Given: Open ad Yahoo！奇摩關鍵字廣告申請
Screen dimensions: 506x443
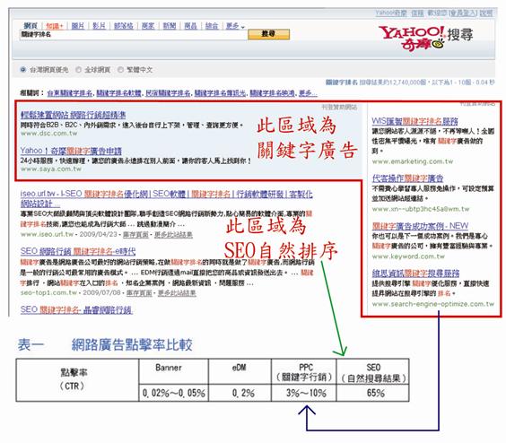Looking at the screenshot, I should click(71, 151).
